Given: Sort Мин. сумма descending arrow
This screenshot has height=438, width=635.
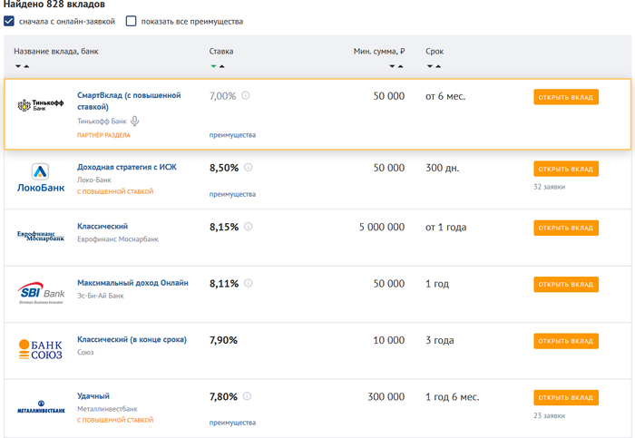Looking at the screenshot, I should pos(392,66).
